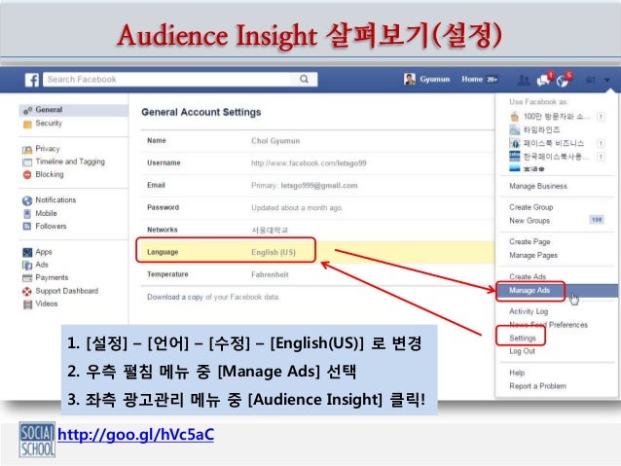Select Report a Problem item
This screenshot has width=621, height=466.
537,386
